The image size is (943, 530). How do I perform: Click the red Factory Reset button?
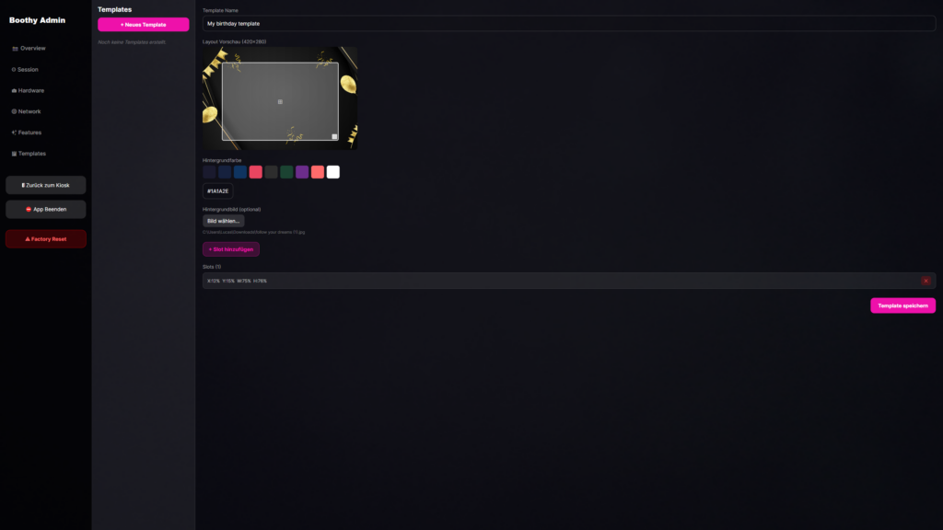[45, 239]
